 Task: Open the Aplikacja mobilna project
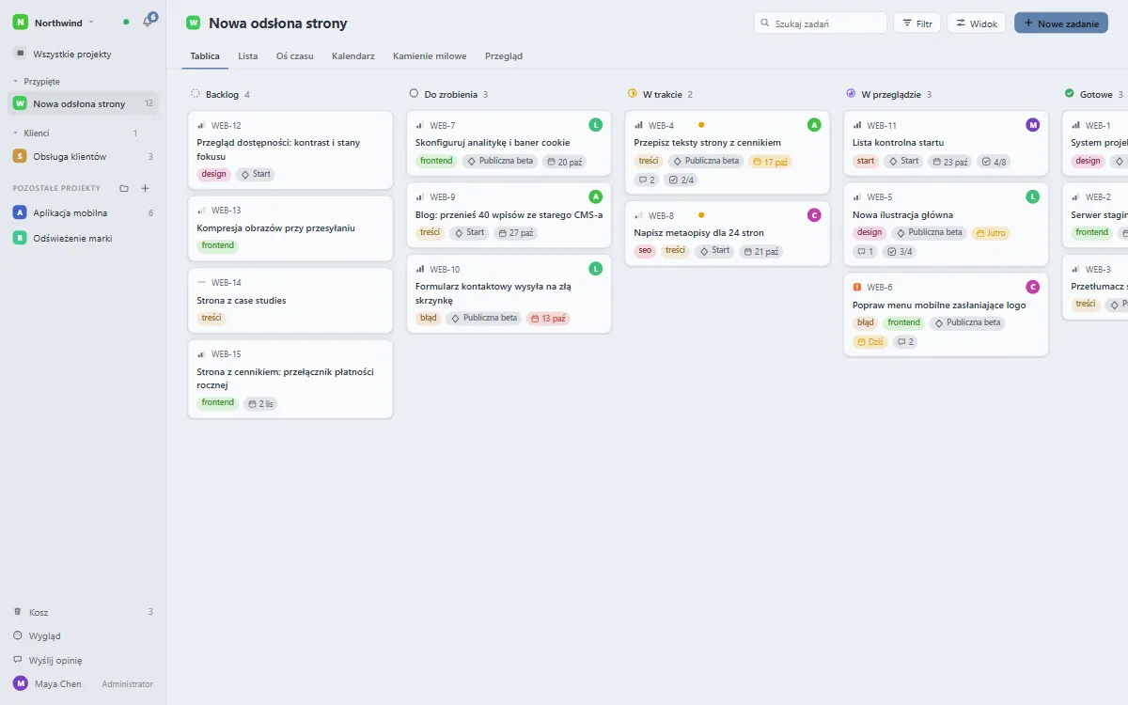click(x=84, y=213)
